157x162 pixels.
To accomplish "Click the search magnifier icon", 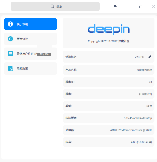I will pos(52,6).
